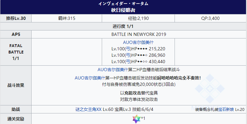Click the 弓 class link beside HP 430,440
Viewport: 247px width, 124px height.
click(x=128, y=62)
